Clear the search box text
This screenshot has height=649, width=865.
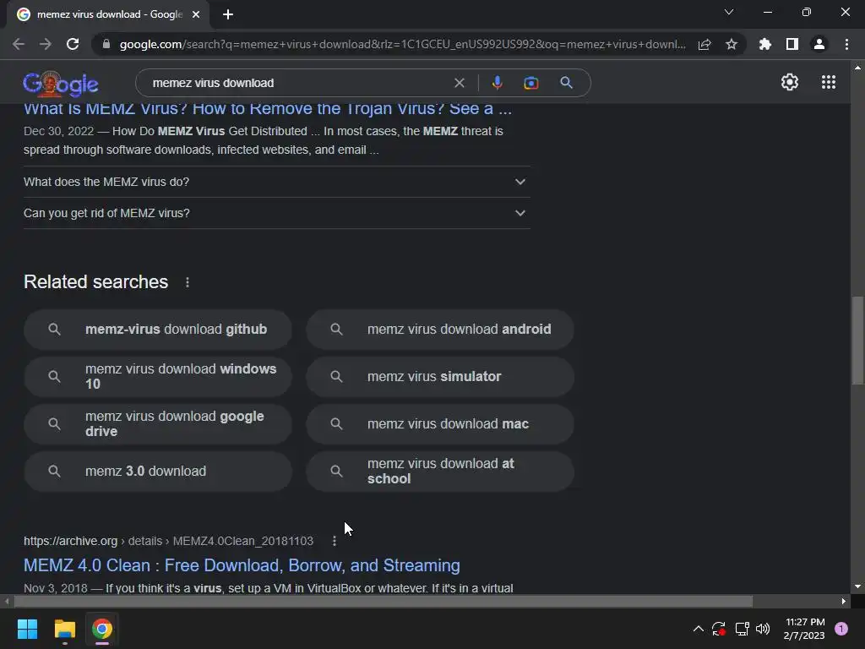coord(459,83)
